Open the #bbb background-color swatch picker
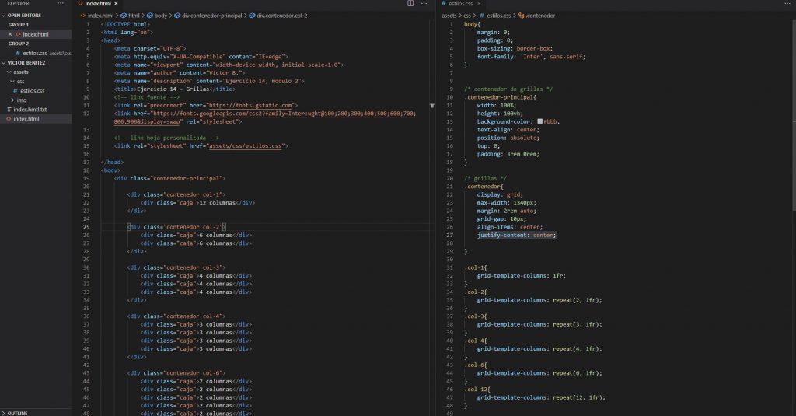Screen dimensions: 796x416 539,121
